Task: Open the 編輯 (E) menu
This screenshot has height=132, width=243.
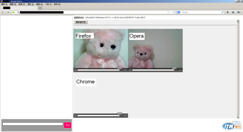Action: pos(13,4)
